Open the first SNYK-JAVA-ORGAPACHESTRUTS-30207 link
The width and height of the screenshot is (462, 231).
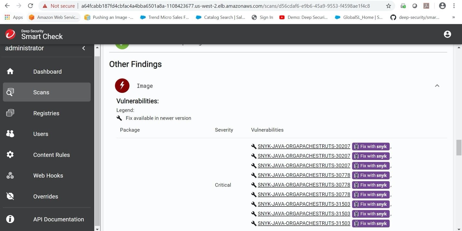coord(304,146)
